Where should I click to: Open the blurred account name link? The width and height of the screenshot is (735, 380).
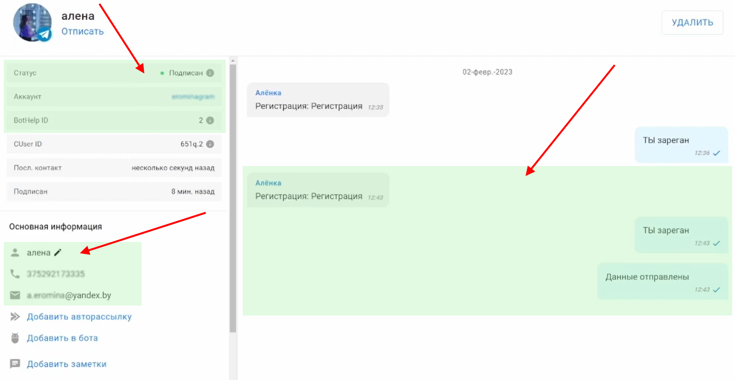pyautogui.click(x=193, y=97)
